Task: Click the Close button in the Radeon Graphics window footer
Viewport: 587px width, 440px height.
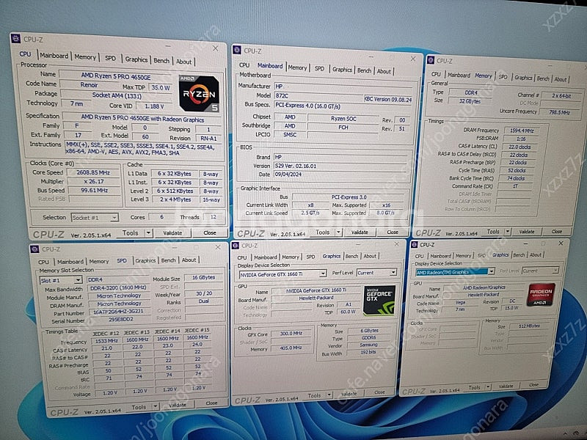Action: pos(534,384)
